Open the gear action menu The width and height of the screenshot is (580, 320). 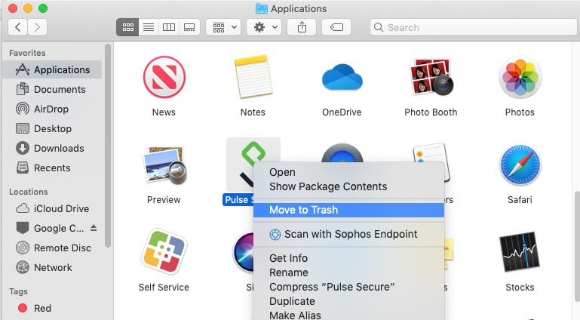[264, 27]
